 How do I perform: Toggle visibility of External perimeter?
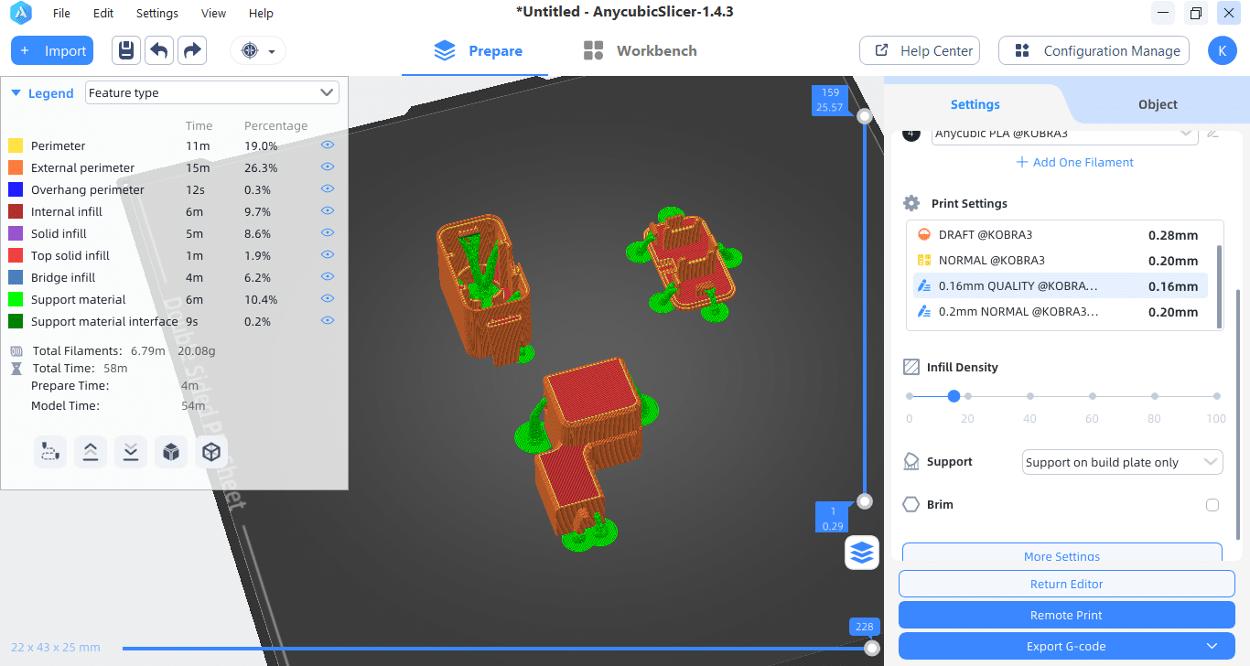pos(328,167)
